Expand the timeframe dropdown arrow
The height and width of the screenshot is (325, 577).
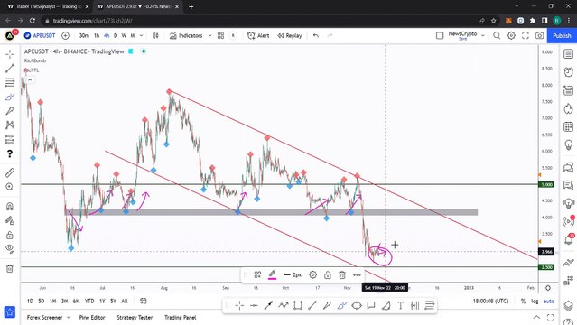(141, 36)
